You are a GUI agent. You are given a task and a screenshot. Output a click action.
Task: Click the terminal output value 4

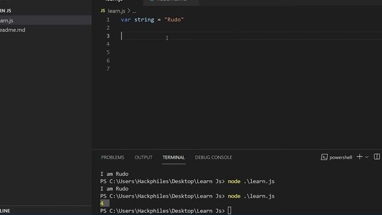(x=102, y=203)
